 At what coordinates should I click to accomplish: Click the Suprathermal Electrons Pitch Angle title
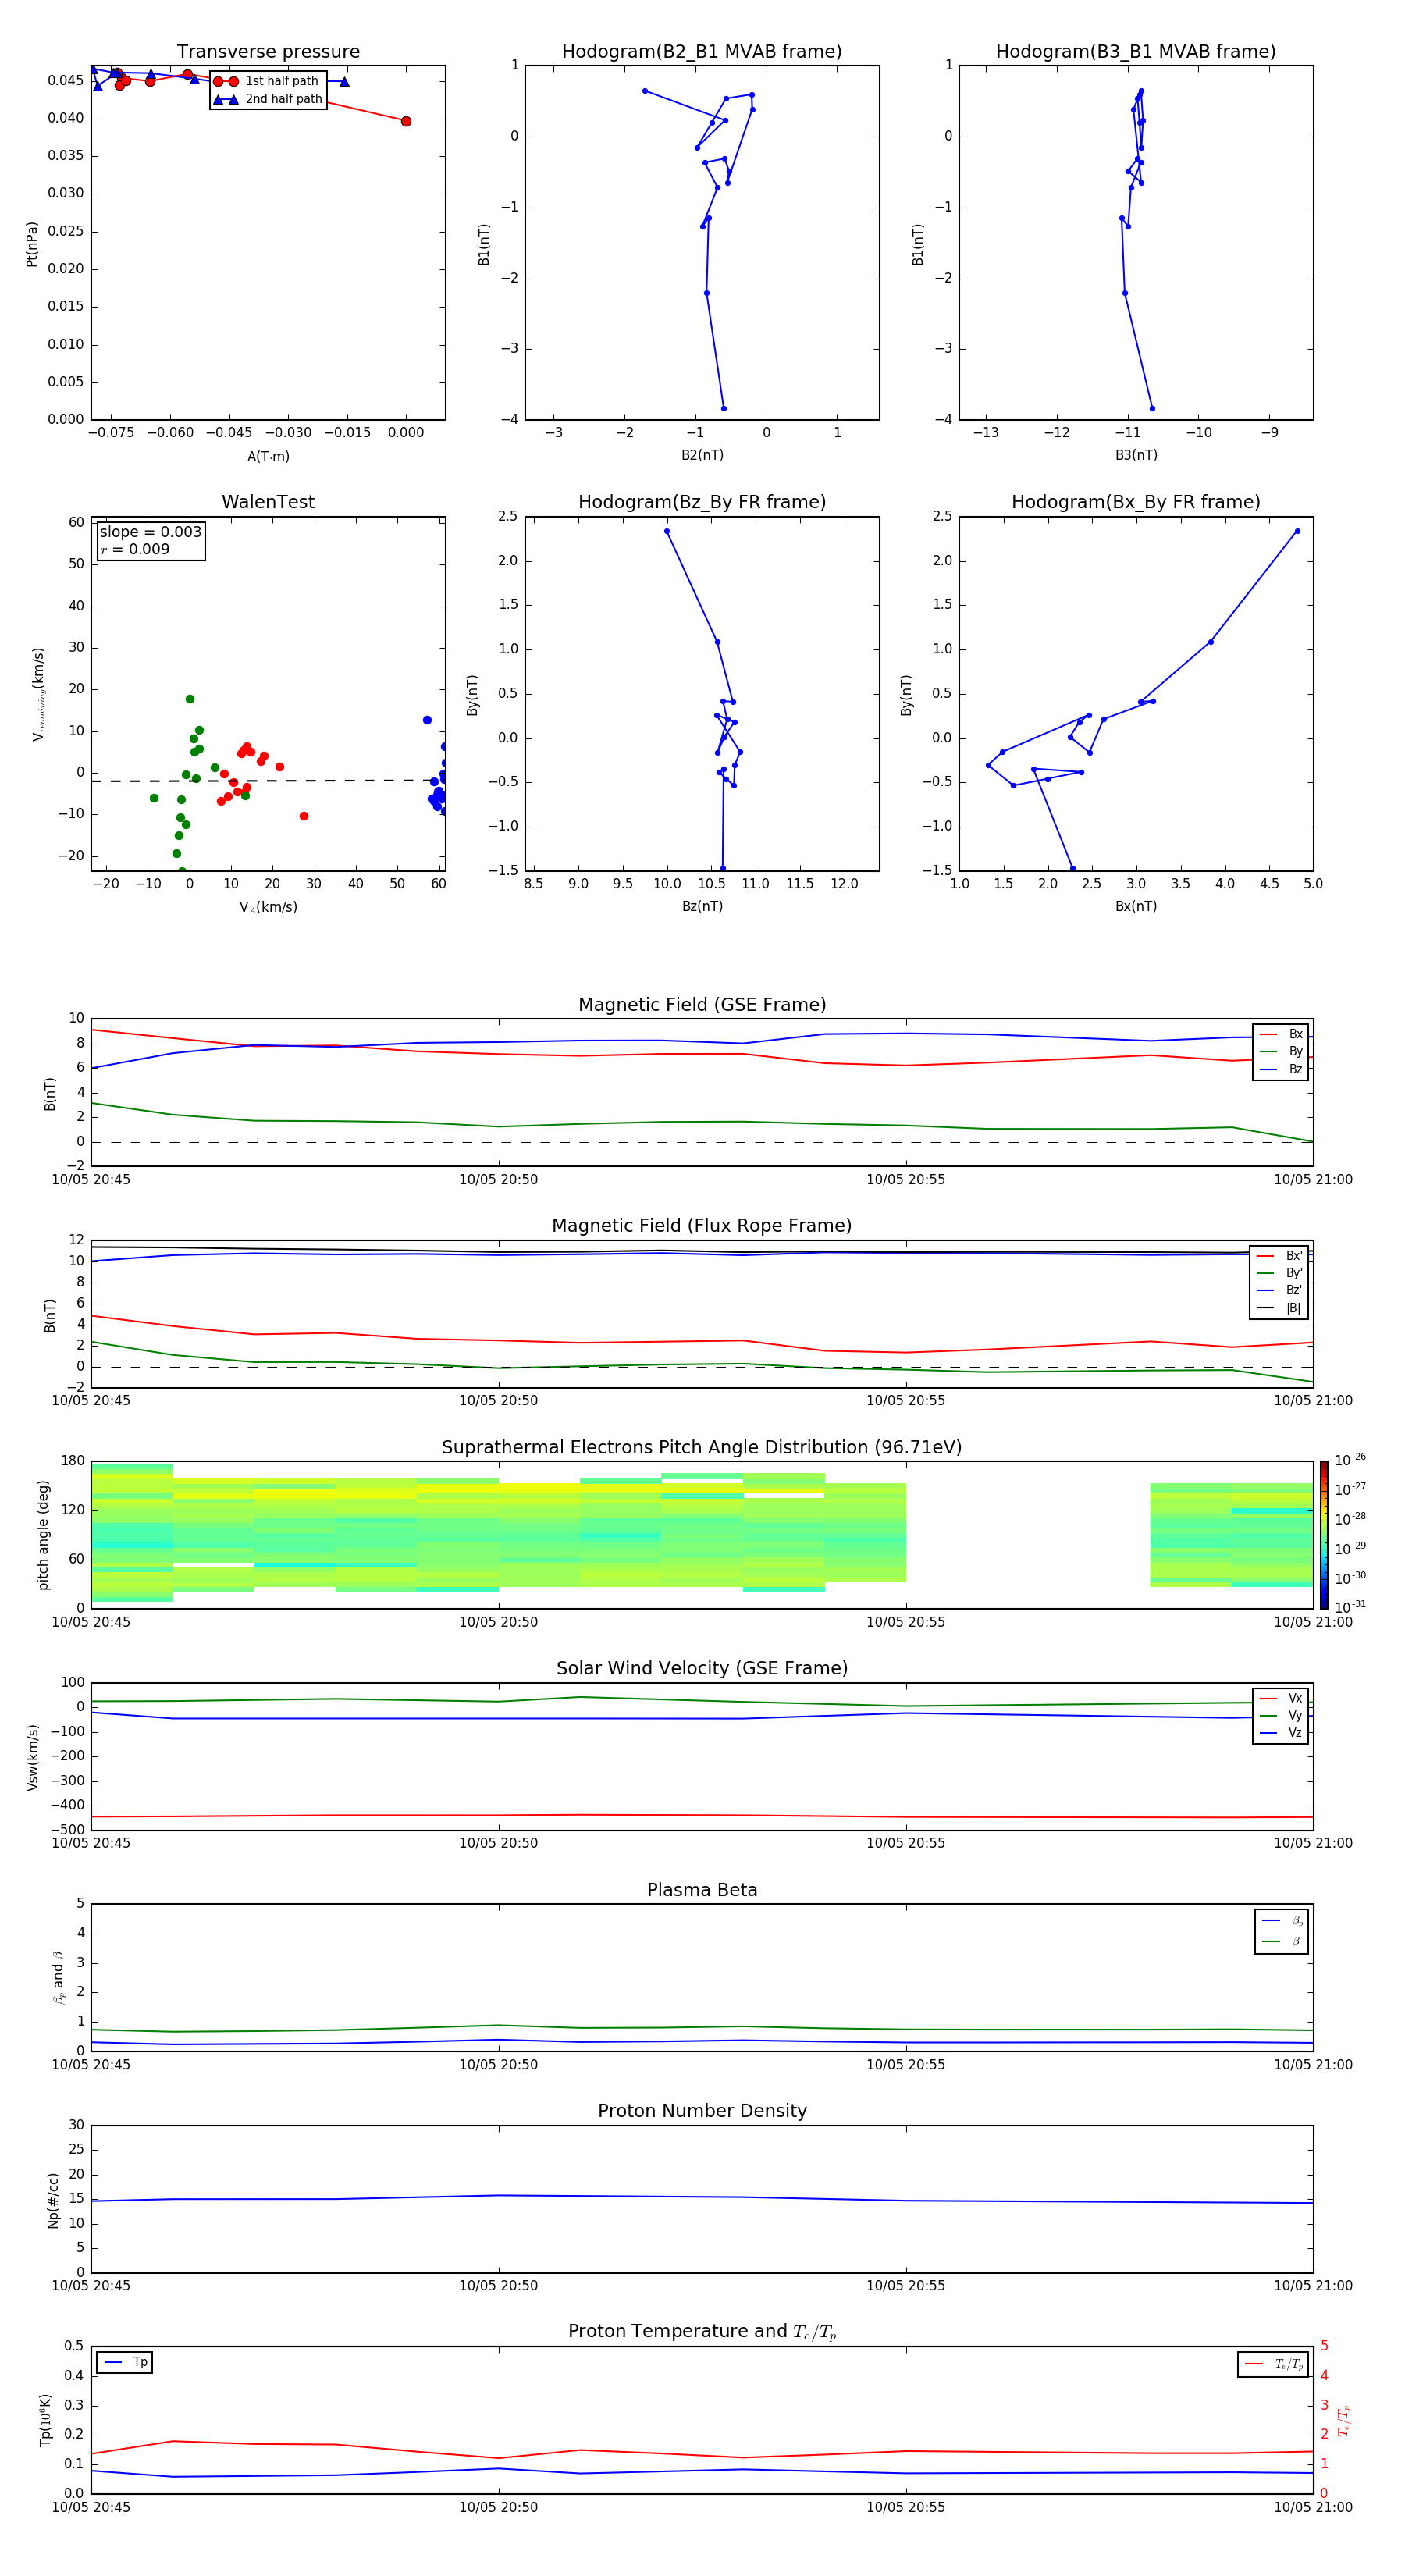[x=702, y=1447]
